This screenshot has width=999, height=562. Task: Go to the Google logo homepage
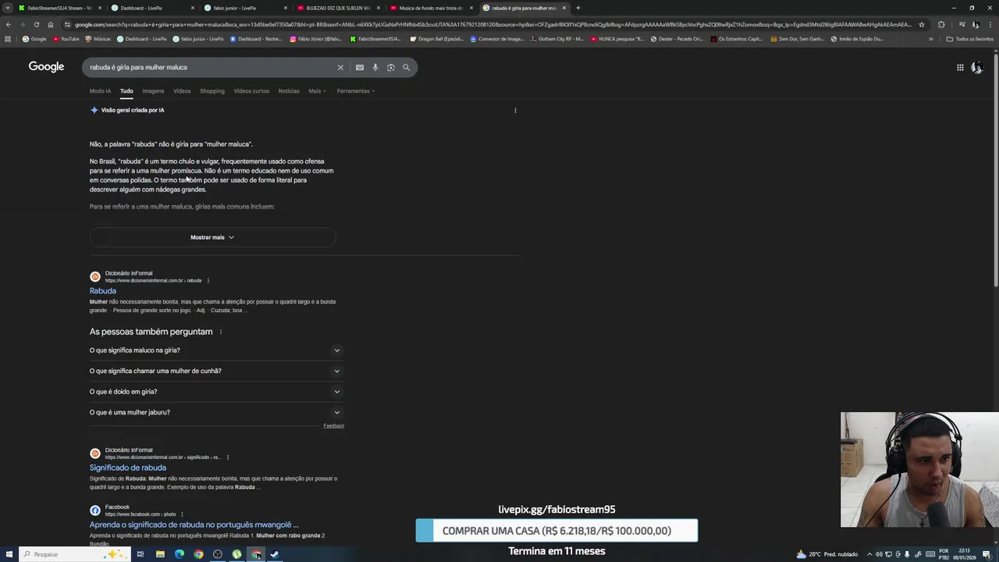pos(46,67)
